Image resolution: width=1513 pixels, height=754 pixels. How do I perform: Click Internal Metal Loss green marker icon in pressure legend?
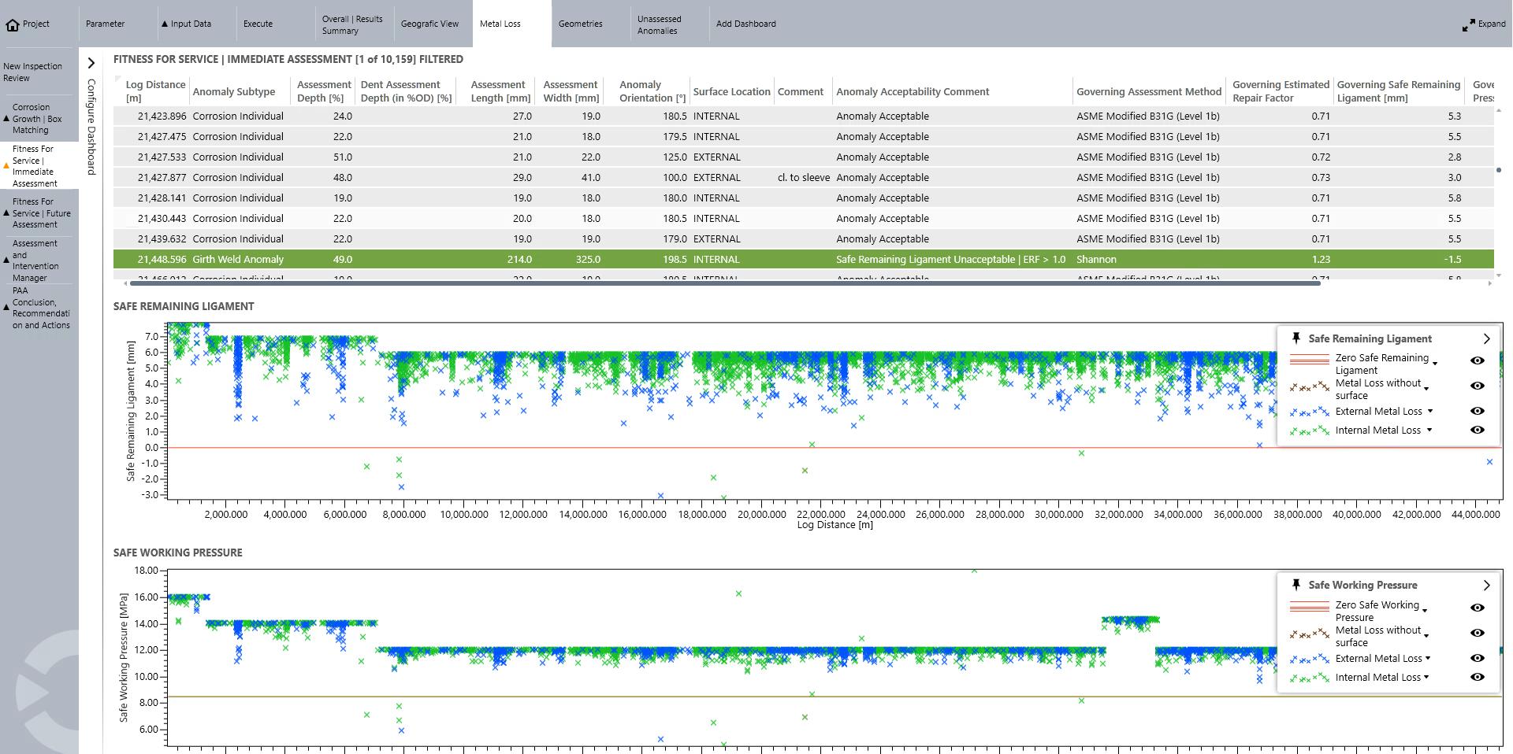[1310, 678]
